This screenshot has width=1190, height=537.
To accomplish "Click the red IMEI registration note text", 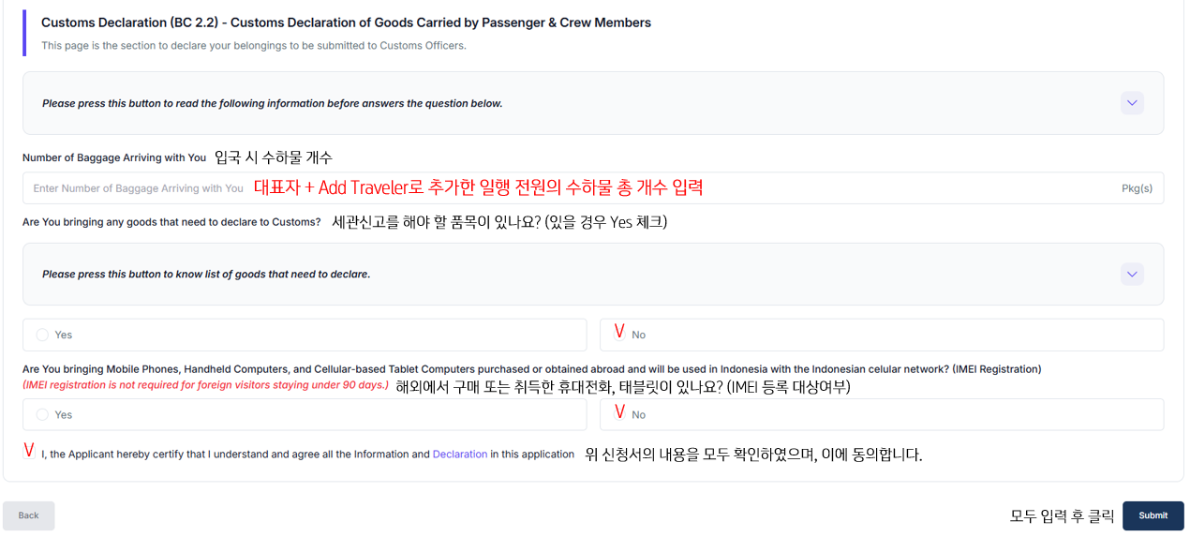I will (205, 385).
